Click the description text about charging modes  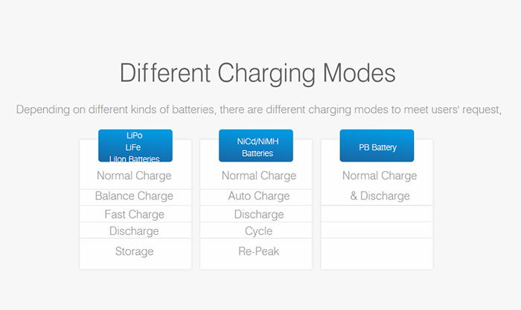[x=260, y=110]
